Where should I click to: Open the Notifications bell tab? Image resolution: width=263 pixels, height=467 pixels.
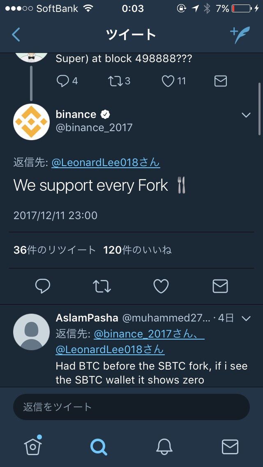(164, 446)
